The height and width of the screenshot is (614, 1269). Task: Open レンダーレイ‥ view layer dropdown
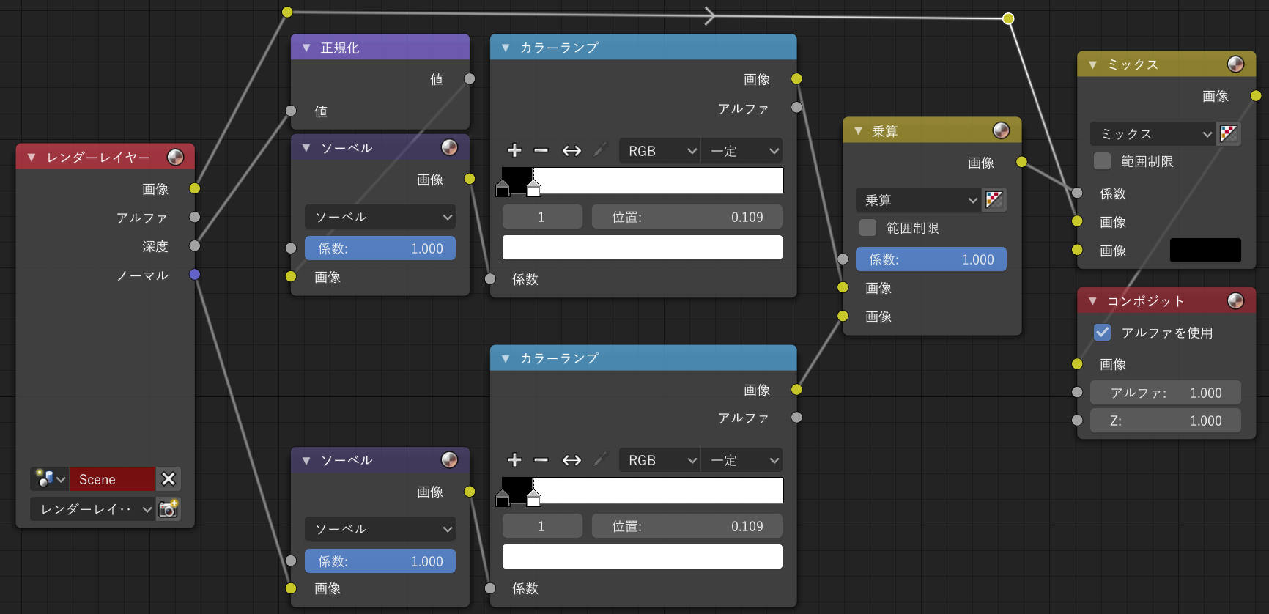(x=92, y=508)
